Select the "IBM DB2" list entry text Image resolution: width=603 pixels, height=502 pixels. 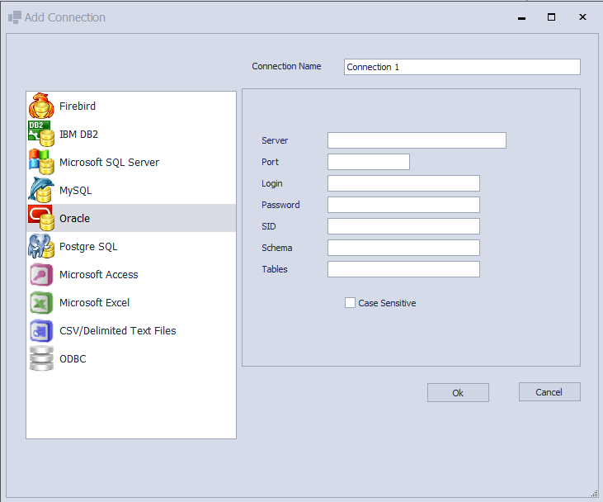pyautogui.click(x=79, y=135)
